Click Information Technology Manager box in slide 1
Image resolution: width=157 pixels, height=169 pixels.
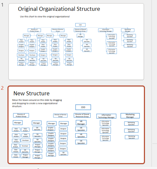[x=106, y=30]
